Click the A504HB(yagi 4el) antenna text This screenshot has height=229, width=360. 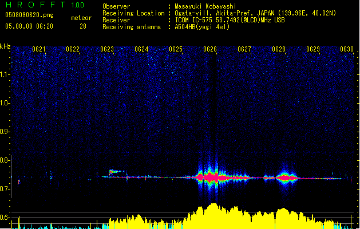click(x=202, y=27)
